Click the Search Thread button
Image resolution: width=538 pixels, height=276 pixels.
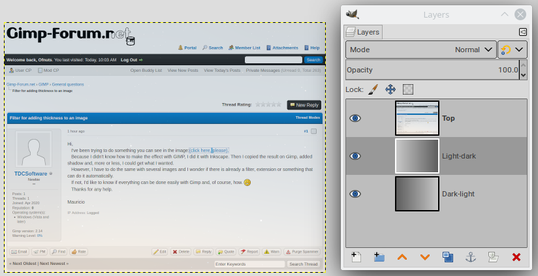click(x=304, y=264)
